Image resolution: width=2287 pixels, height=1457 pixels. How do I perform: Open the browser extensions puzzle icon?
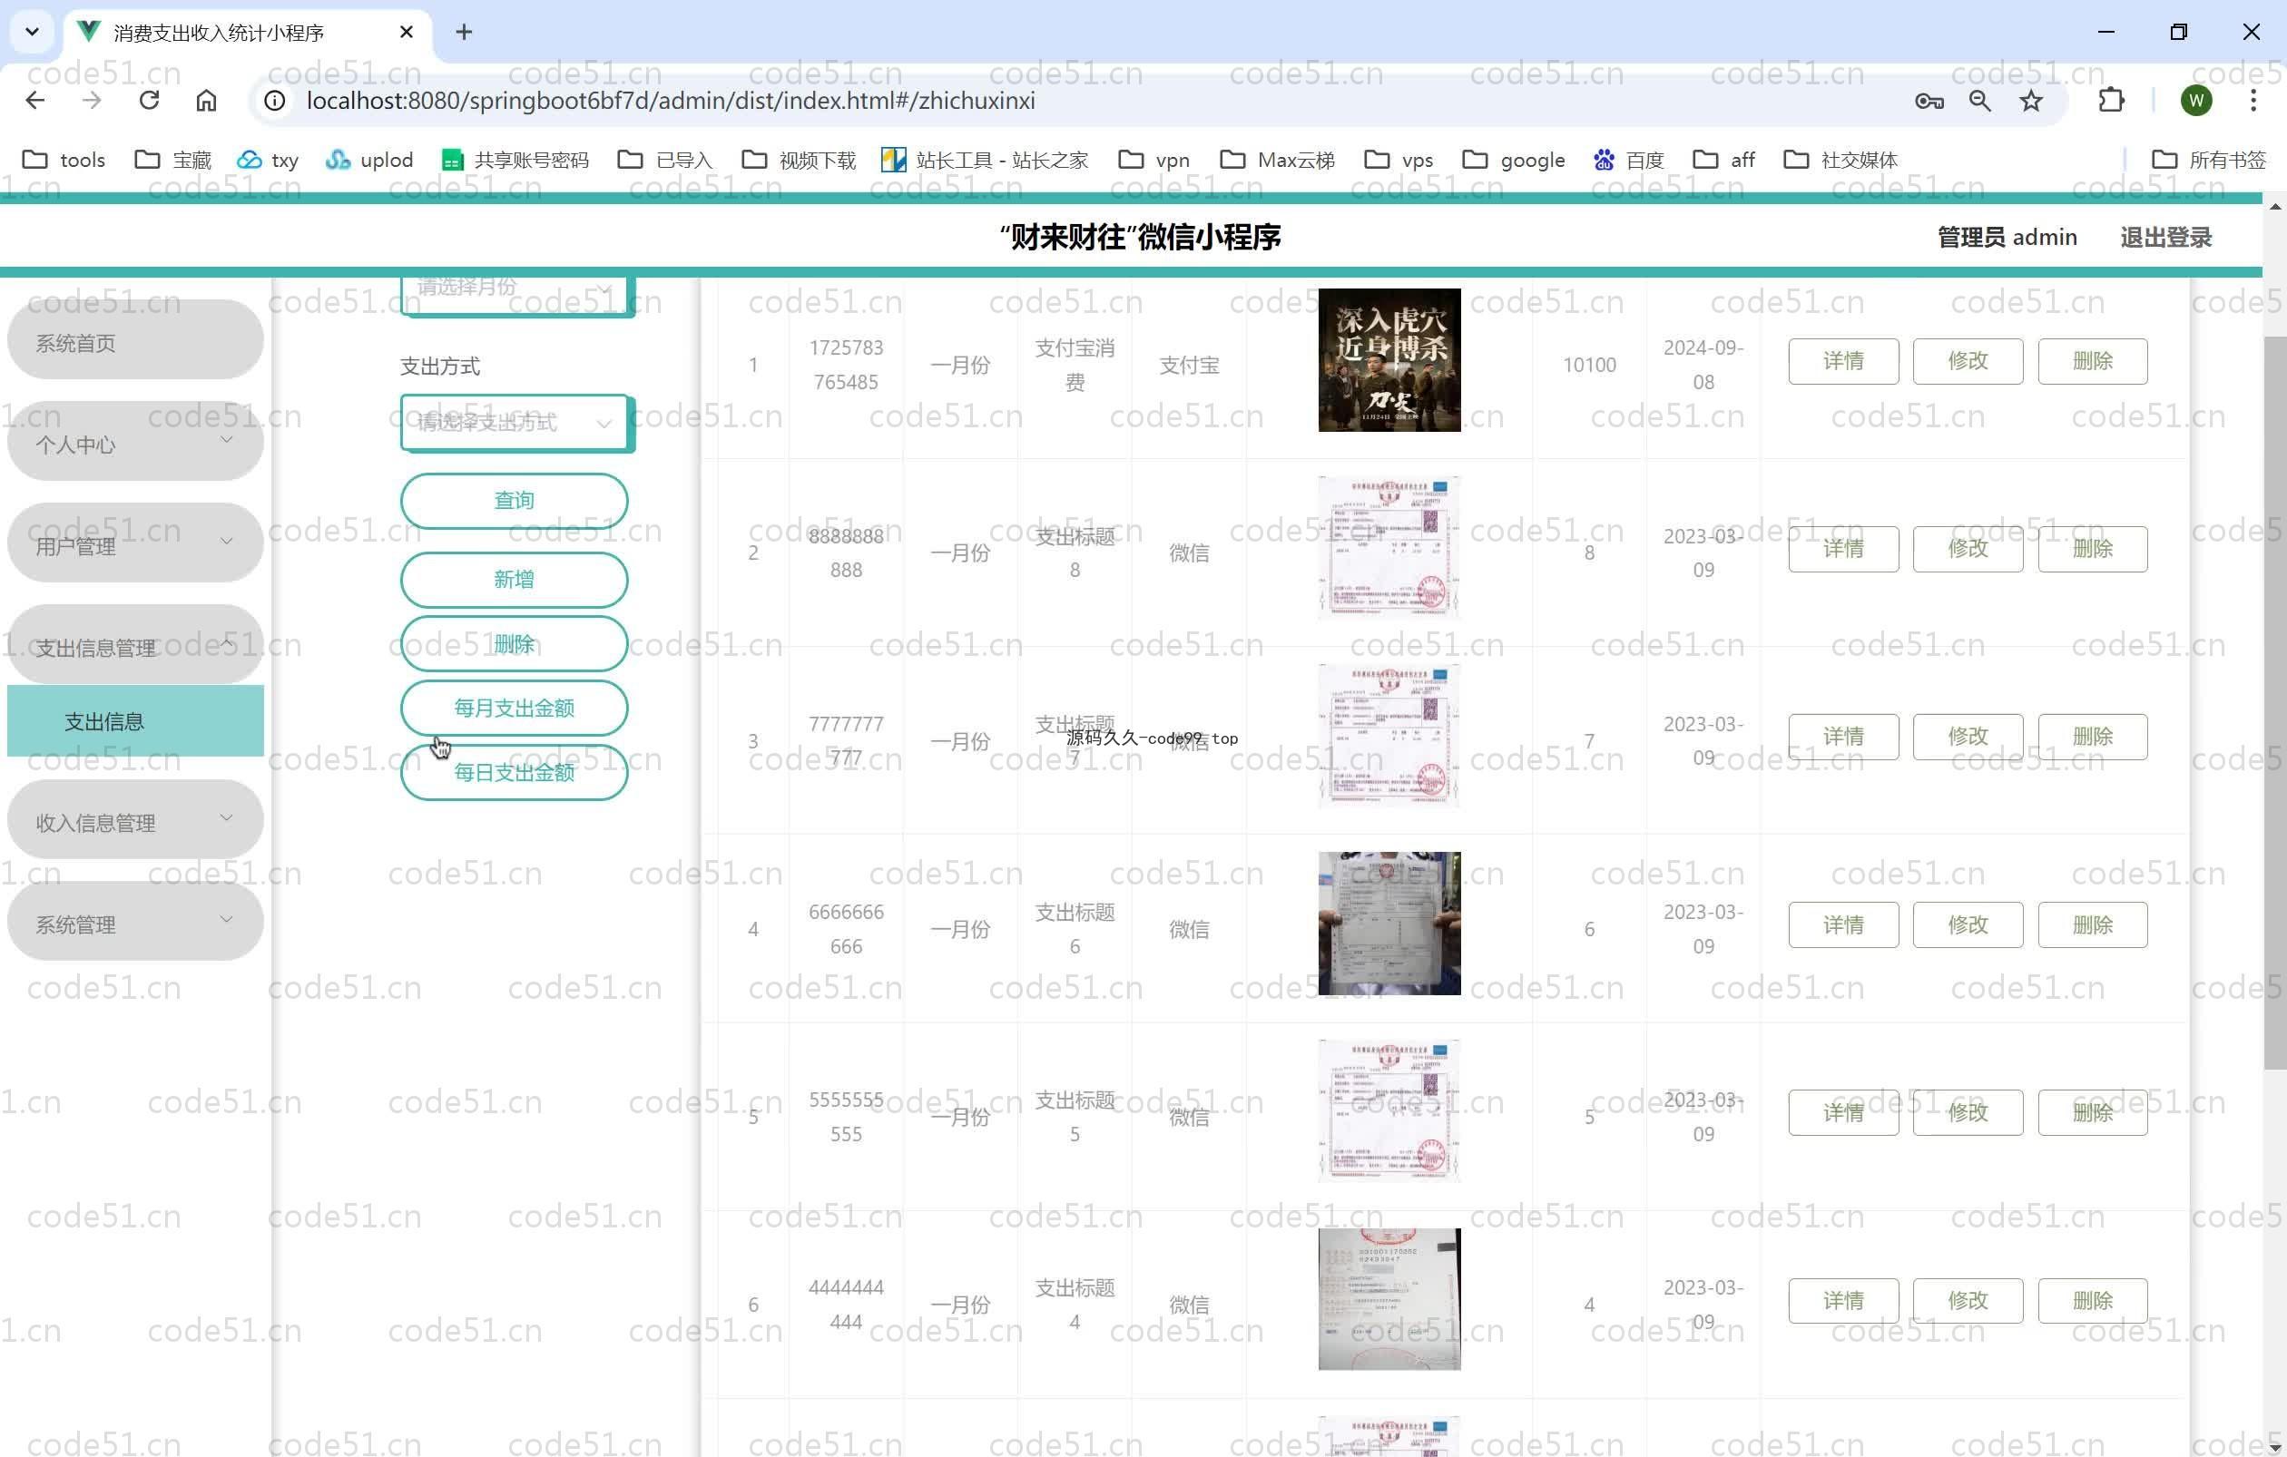coord(2111,101)
